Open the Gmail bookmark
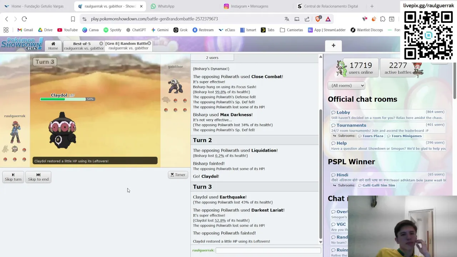Viewport: 457px width, 257px height. coord(25,30)
